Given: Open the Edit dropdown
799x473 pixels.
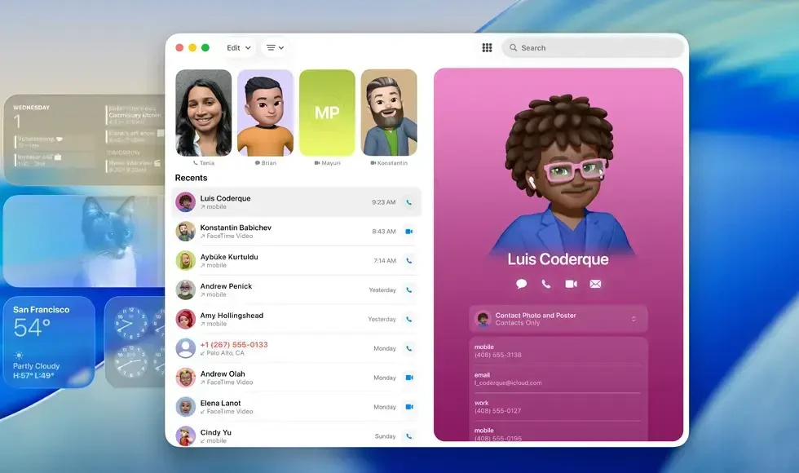Looking at the screenshot, I should [x=238, y=47].
